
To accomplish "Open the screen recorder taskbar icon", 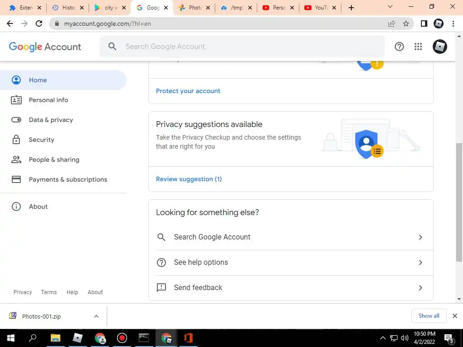I will coord(122,338).
